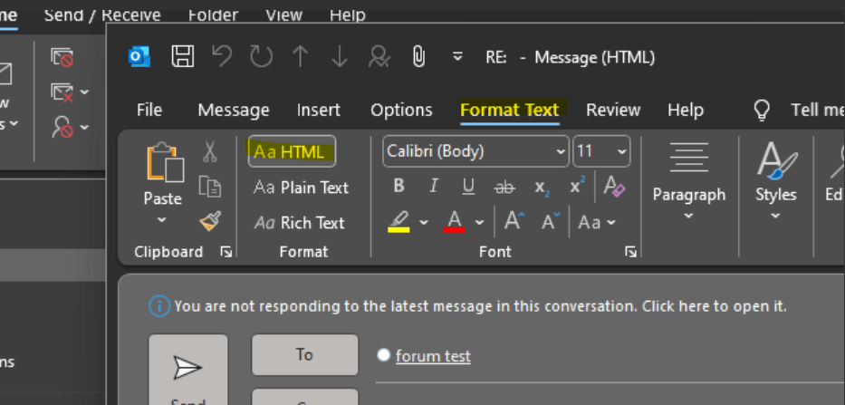Viewport: 845px width, 405px height.
Task: Click Ignore conversation icon in main Outlook window
Action: (62, 56)
